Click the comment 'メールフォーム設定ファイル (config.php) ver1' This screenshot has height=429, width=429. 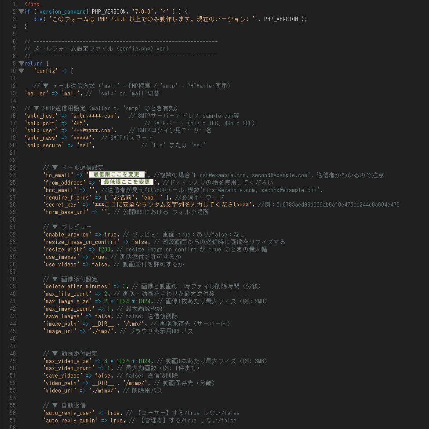pos(101,49)
